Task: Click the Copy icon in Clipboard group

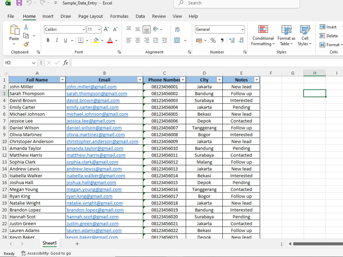Action: (26, 36)
